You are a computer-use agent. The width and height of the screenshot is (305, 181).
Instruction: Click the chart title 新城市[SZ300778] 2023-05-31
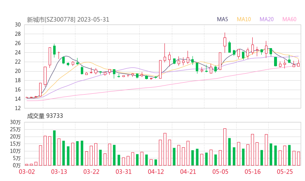click(68, 20)
